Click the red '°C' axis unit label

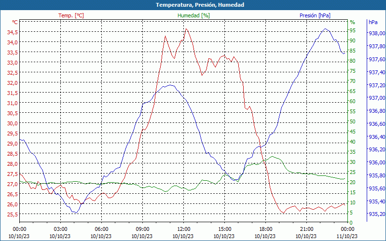click(15, 22)
